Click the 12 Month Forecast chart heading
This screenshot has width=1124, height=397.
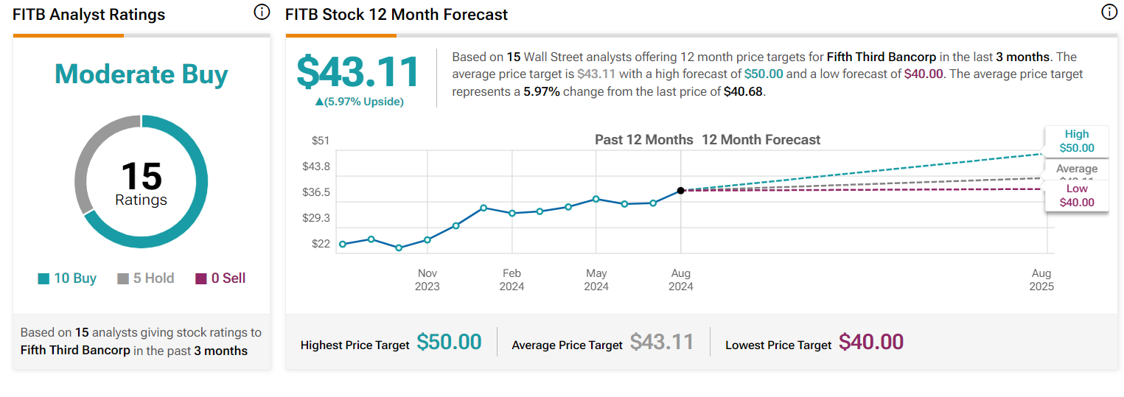pos(761,139)
